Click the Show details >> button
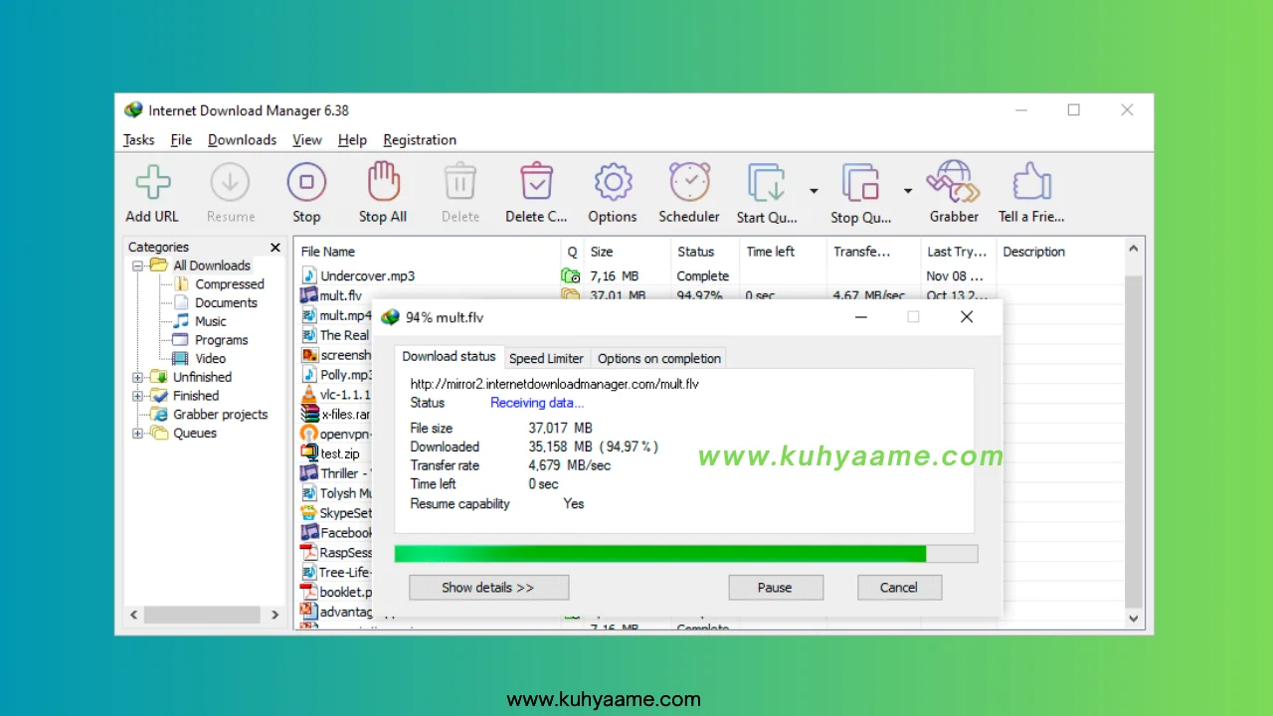The height and width of the screenshot is (716, 1273). click(488, 588)
